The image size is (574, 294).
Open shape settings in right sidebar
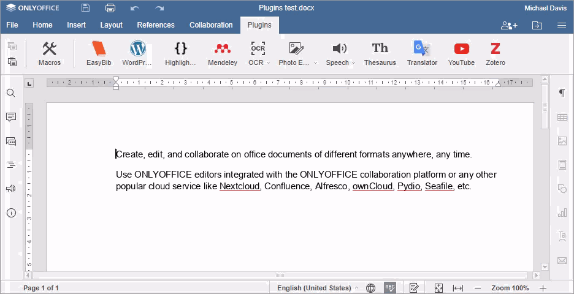click(x=562, y=188)
